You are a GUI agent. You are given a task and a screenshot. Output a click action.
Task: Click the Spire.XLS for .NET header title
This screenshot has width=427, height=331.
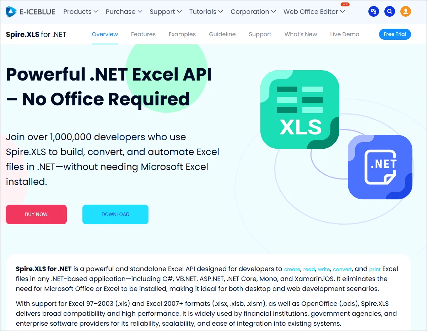point(36,34)
